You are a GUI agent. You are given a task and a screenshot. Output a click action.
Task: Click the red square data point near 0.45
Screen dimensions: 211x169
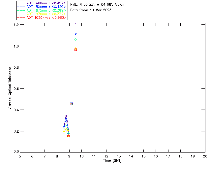tap(72, 104)
